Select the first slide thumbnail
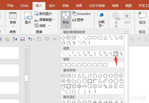The width and height of the screenshot is (149, 103). click(9, 53)
